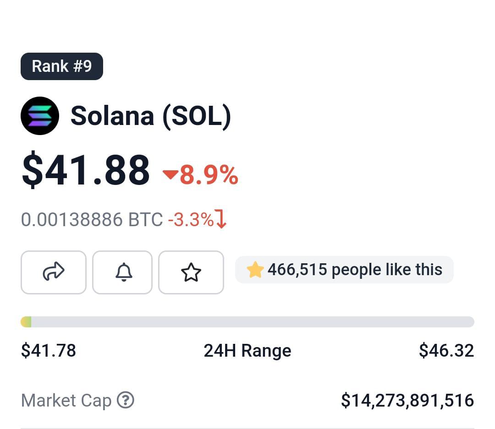Screen dimensions: 495x429
Task: Toggle the favorite star button
Action: pyautogui.click(x=191, y=272)
